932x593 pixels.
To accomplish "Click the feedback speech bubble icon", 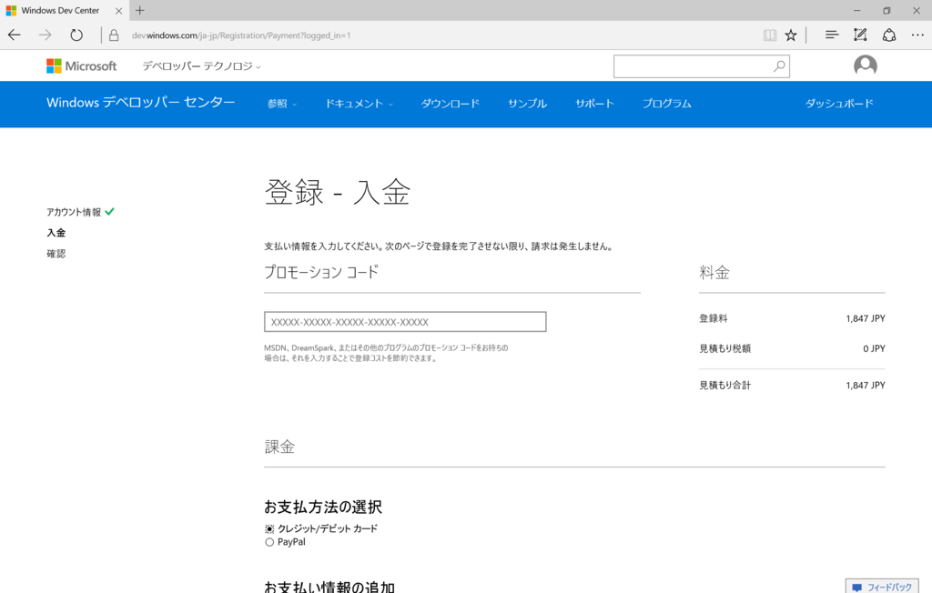I will point(856,587).
